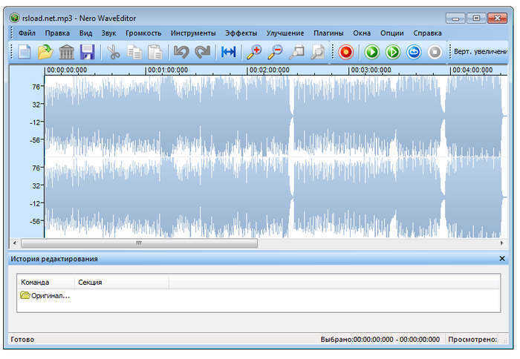Screen dimensions: 520x359
Task: Create a new file with the blank page icon
Action: [25, 53]
